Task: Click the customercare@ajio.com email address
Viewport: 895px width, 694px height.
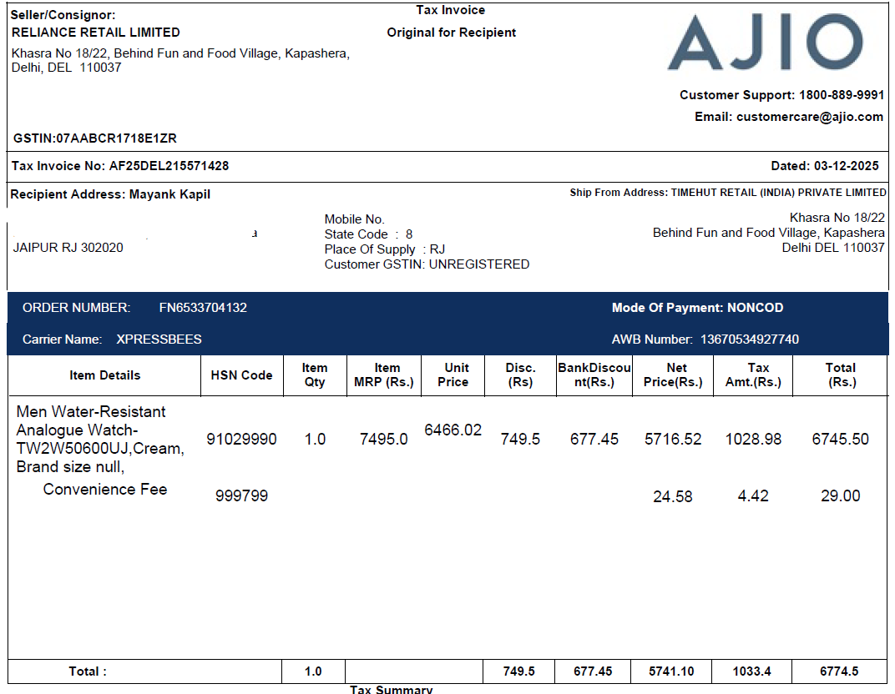Action: click(809, 117)
